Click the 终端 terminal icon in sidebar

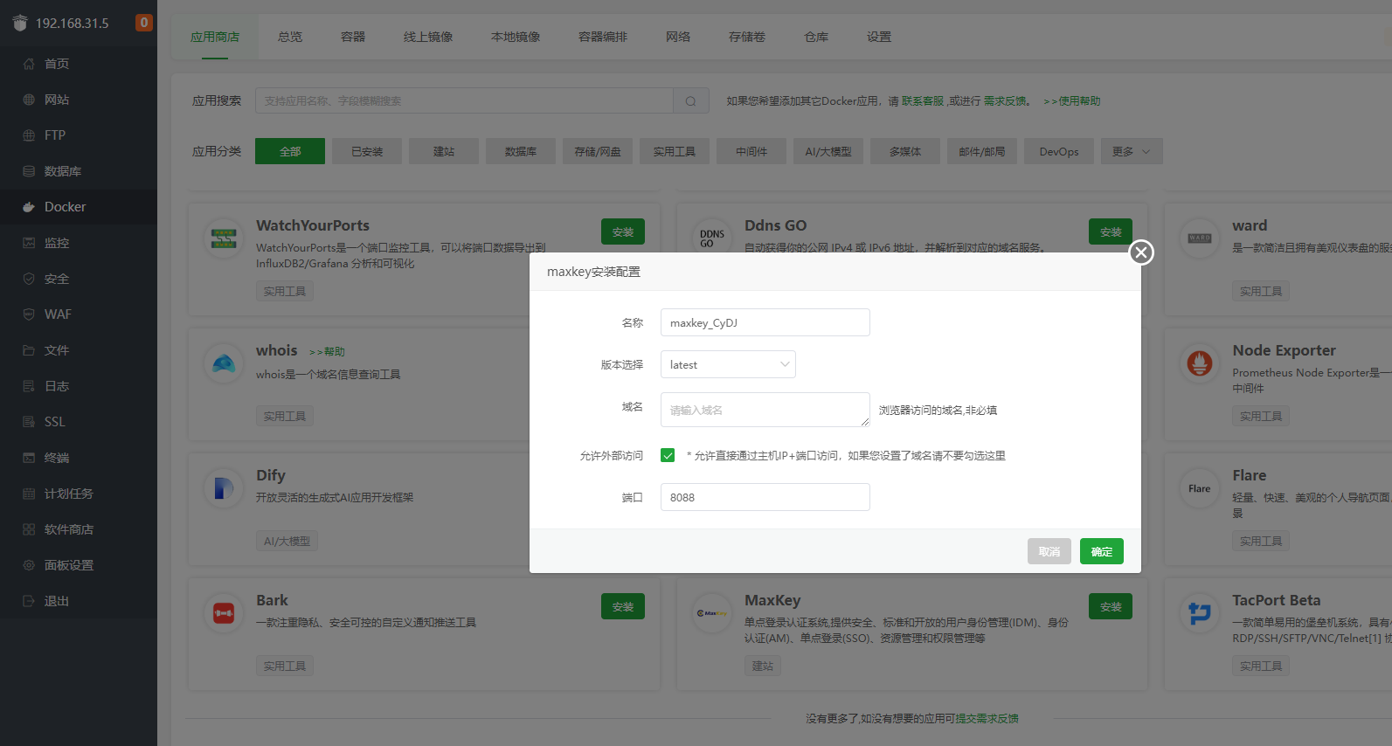[29, 458]
